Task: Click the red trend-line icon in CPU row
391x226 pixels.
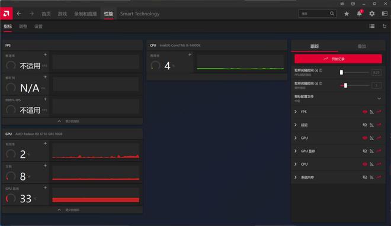Action: coord(379,164)
